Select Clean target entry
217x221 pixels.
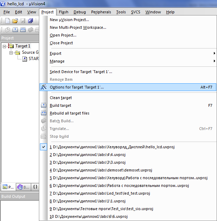coord(128,98)
